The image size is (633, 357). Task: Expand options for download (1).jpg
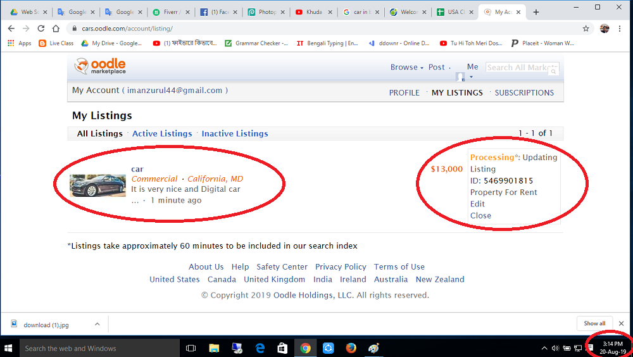(x=97, y=324)
